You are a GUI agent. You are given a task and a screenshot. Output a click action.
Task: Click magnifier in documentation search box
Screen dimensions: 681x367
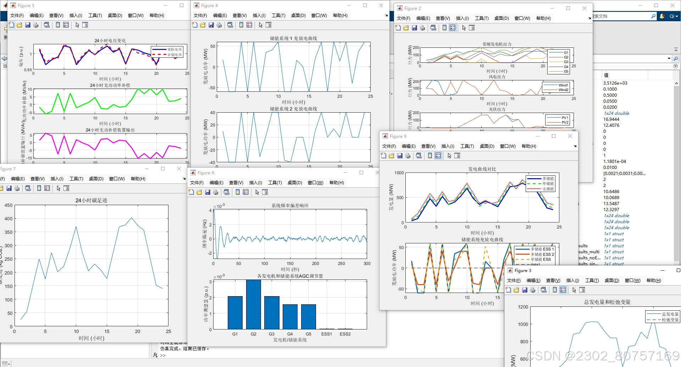[653, 16]
